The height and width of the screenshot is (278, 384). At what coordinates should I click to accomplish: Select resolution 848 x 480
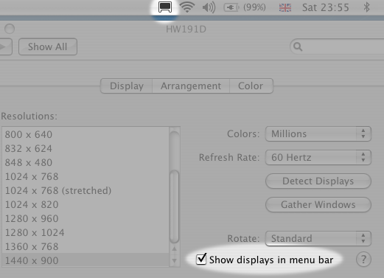[x=85, y=162]
